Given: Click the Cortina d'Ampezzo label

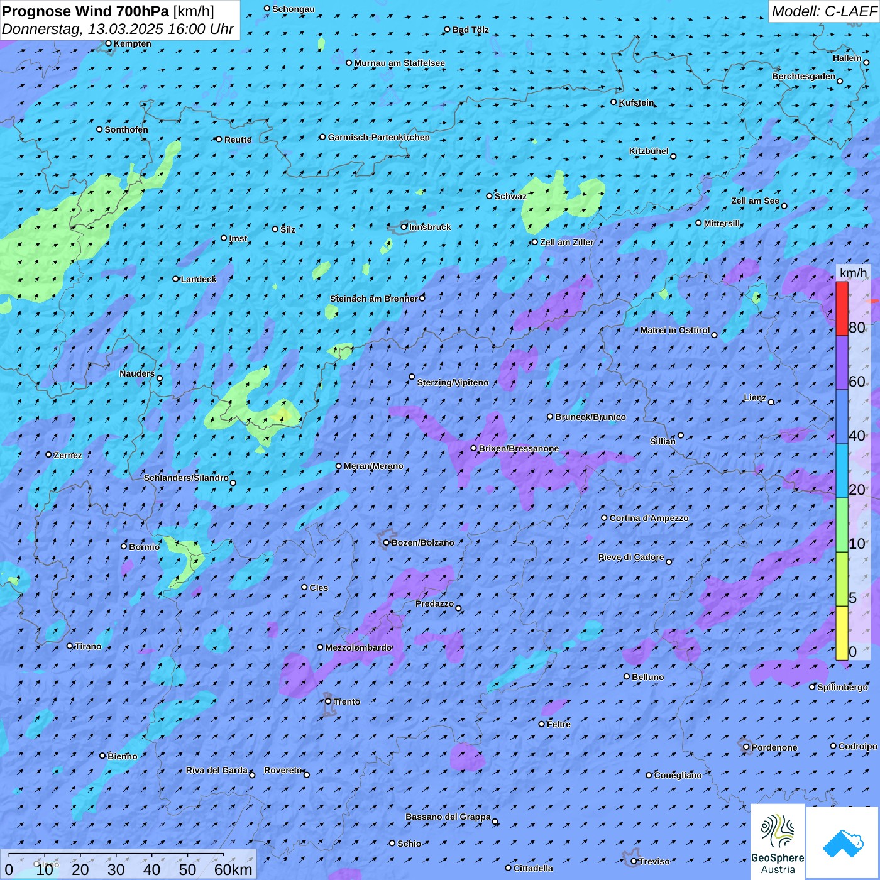Looking at the screenshot, I should point(649,518).
